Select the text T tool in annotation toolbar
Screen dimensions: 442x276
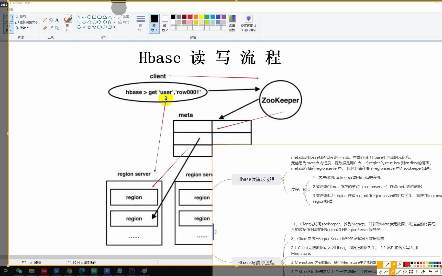click(x=417, y=272)
